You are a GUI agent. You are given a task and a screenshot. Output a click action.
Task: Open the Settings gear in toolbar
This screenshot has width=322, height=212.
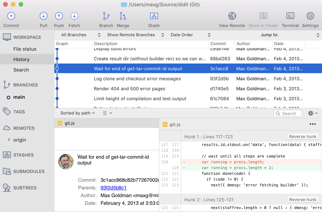click(310, 16)
